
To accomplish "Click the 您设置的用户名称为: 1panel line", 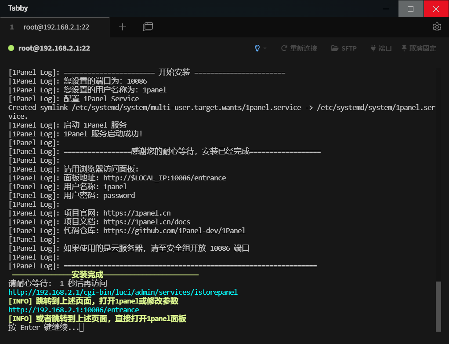I will (87, 90).
